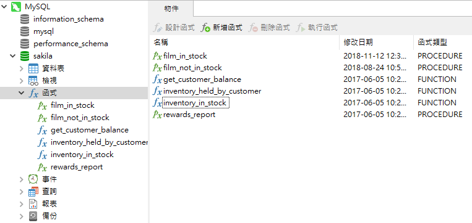Screen dimensions: 472x223
Task: Switch to the 物件 tab
Action: point(171,9)
